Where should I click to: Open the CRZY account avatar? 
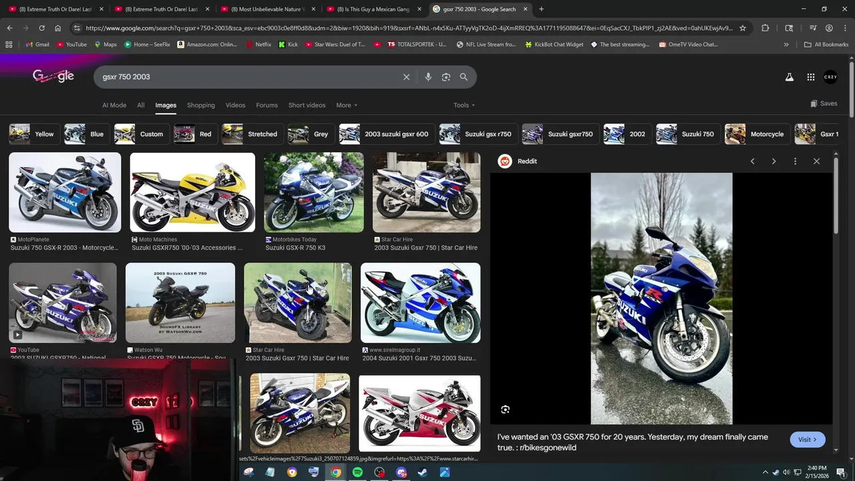coord(830,77)
